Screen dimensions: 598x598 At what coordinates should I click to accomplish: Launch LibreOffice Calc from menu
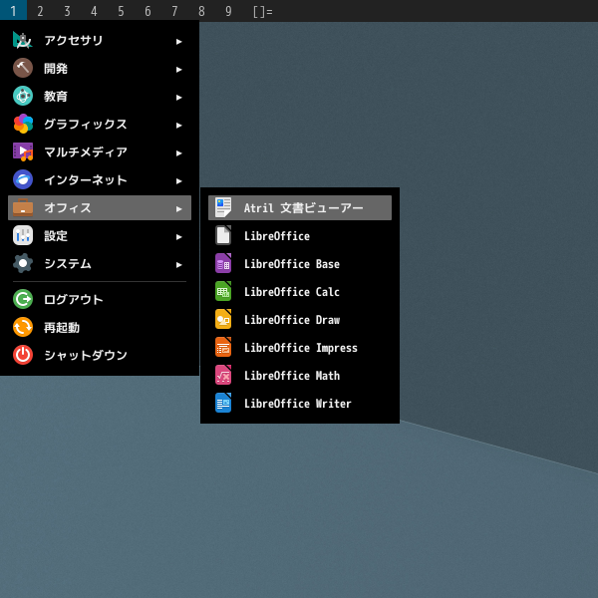(300, 291)
